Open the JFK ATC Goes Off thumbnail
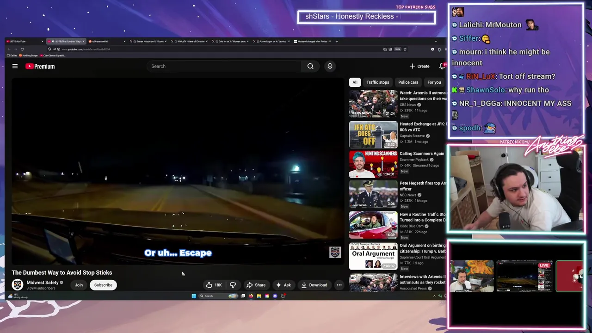Viewport: 592px width, 333px height. (373, 135)
